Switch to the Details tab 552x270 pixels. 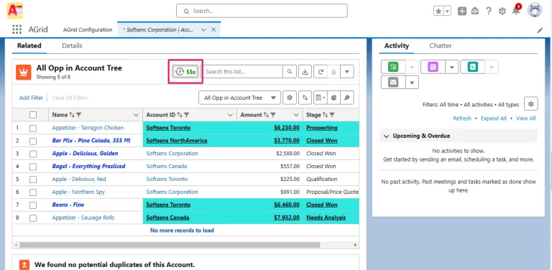point(72,46)
